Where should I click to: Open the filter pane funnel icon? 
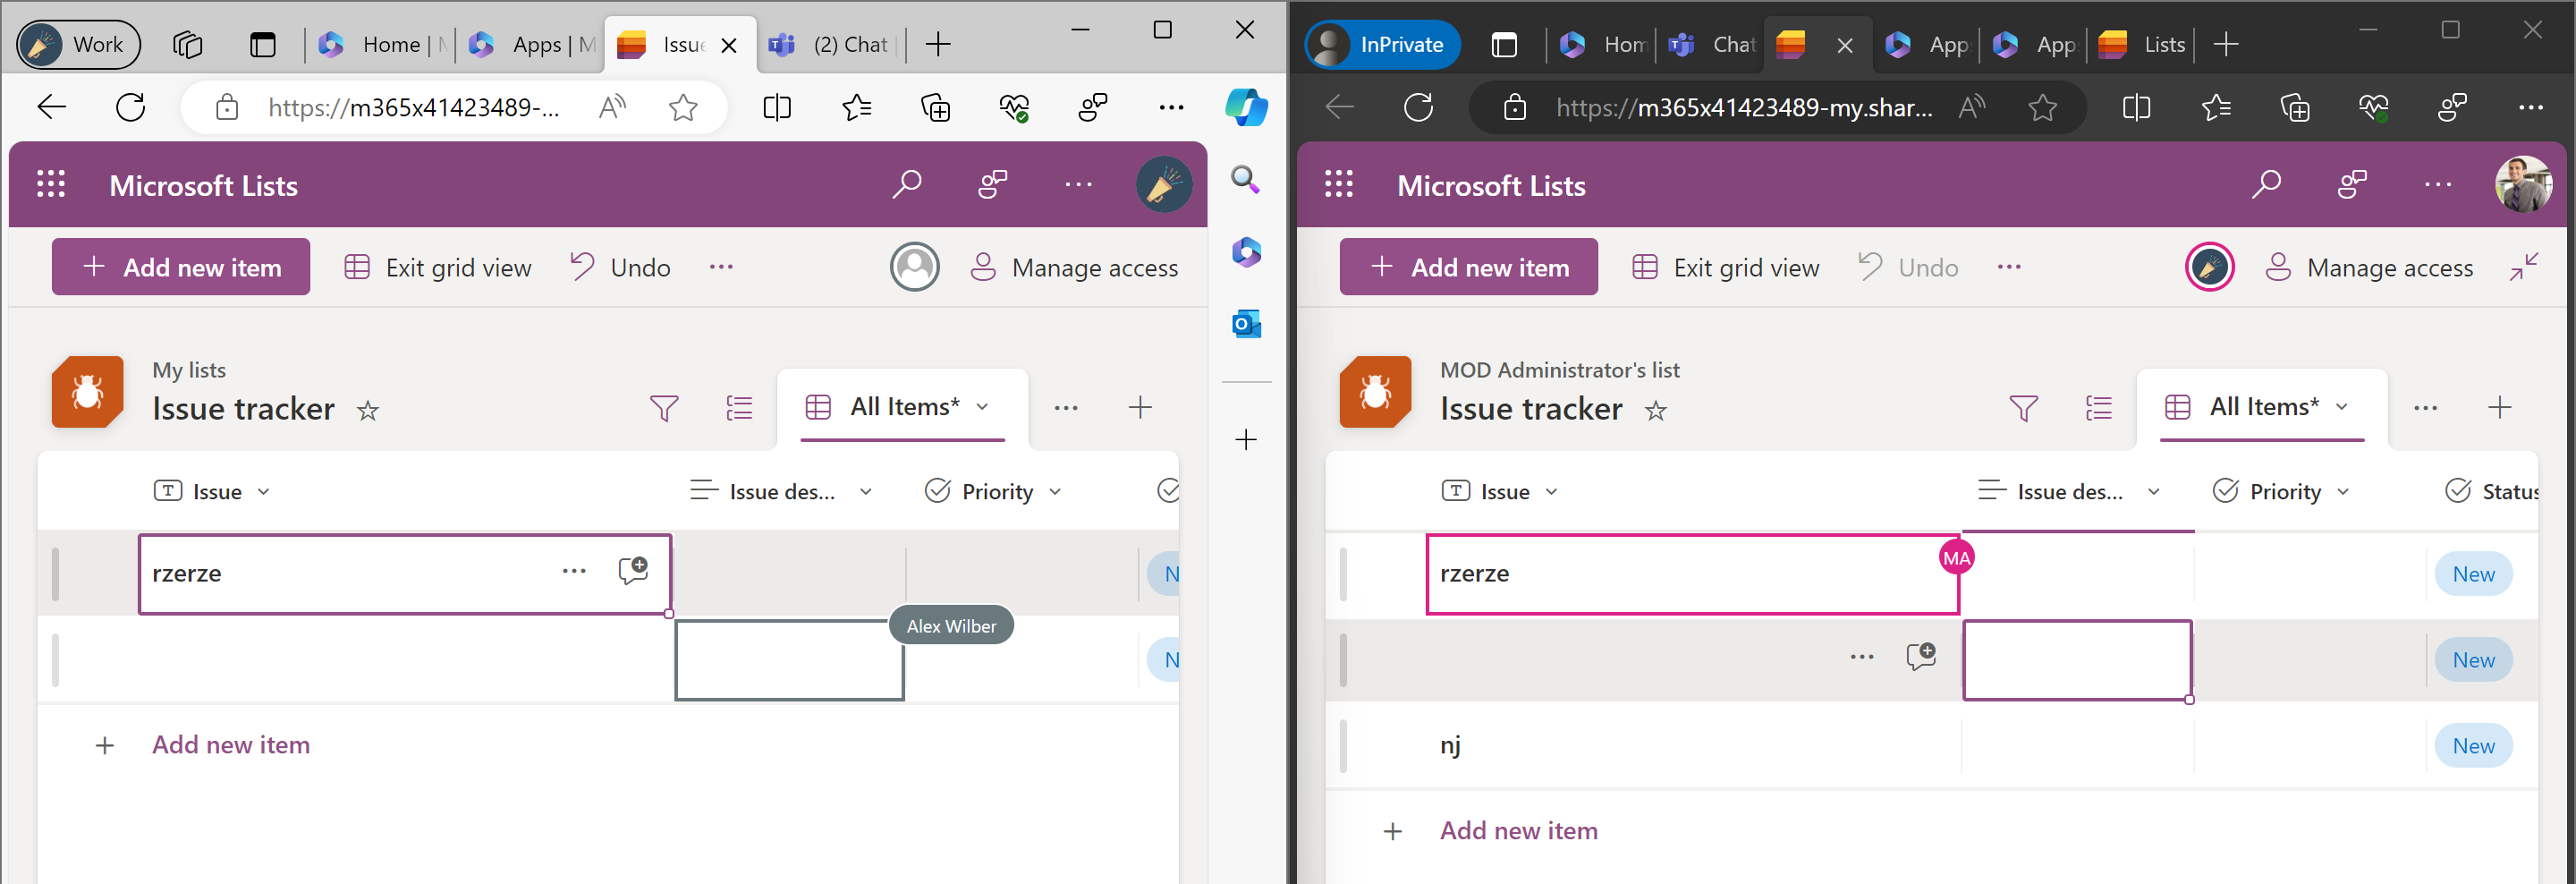tap(663, 408)
